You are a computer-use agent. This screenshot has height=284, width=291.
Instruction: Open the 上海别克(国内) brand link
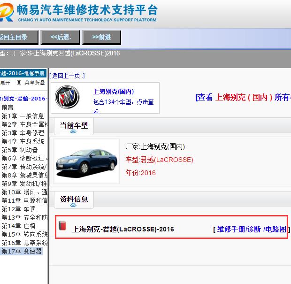coord(114,92)
